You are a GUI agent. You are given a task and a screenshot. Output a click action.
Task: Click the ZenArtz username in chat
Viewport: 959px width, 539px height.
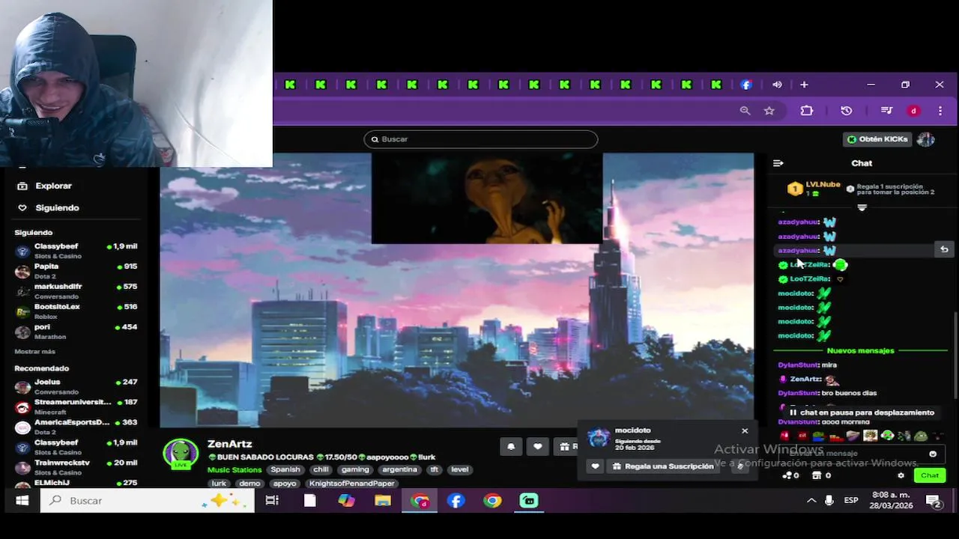(x=805, y=379)
